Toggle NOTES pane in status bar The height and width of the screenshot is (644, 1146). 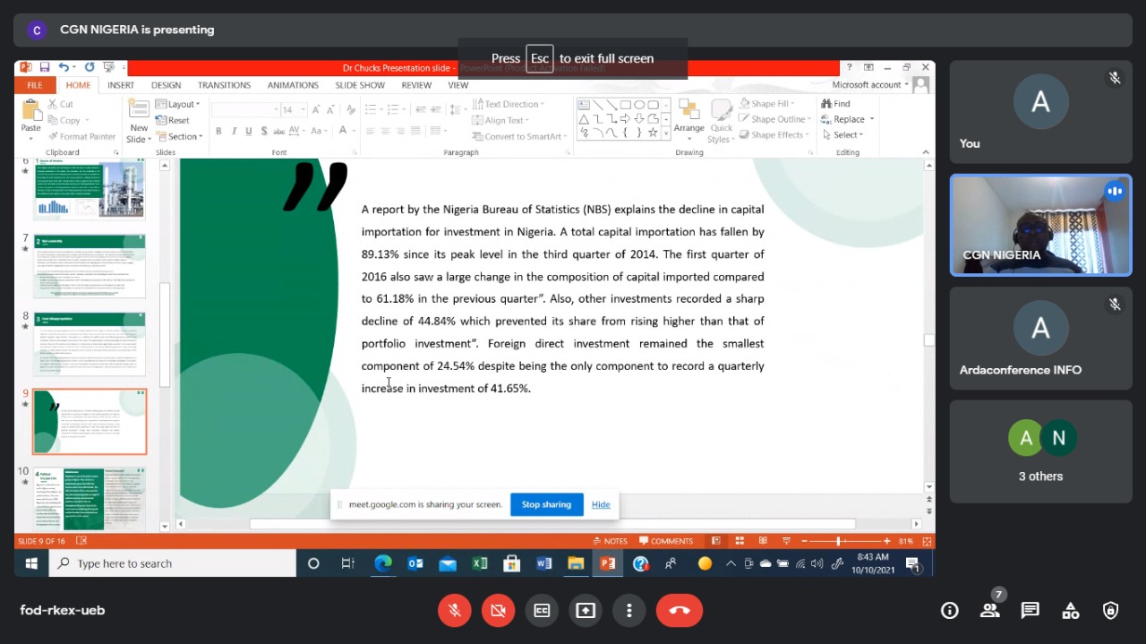tap(611, 541)
